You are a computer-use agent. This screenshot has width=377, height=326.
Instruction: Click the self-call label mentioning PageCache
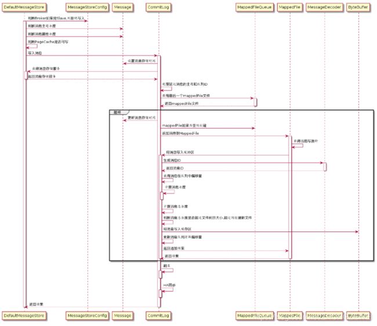tap(48, 42)
